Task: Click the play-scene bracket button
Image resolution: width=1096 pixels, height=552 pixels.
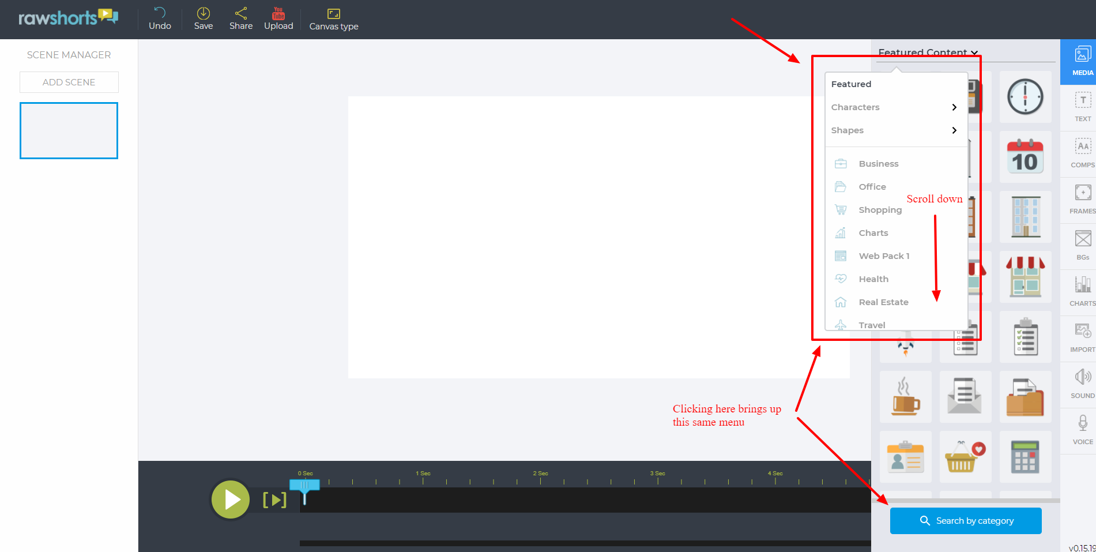Action: pos(274,500)
